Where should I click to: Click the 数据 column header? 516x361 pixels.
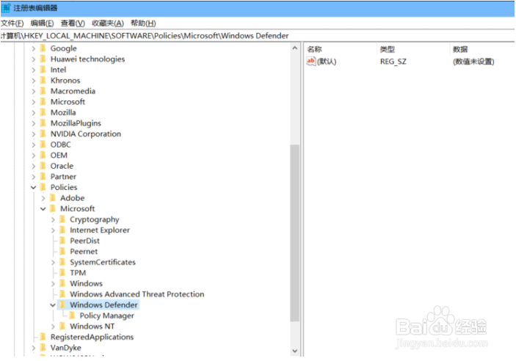tap(460, 49)
